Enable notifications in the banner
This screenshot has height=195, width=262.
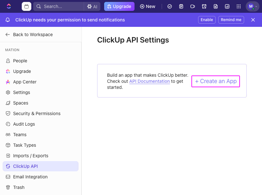207,20
